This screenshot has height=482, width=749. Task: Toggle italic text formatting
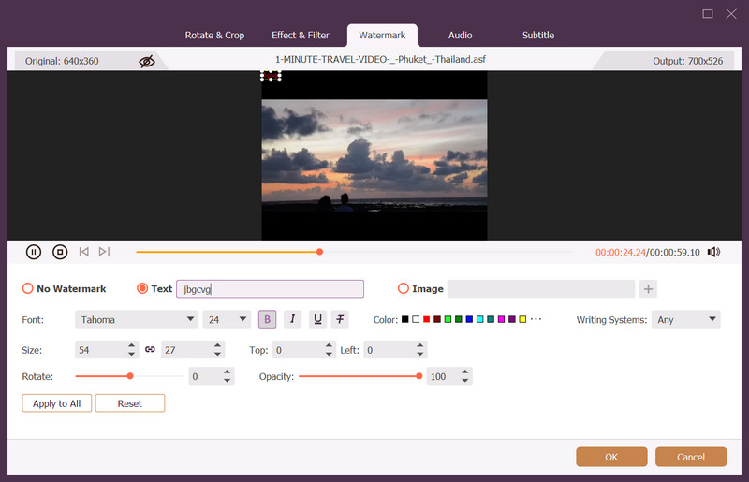click(293, 319)
